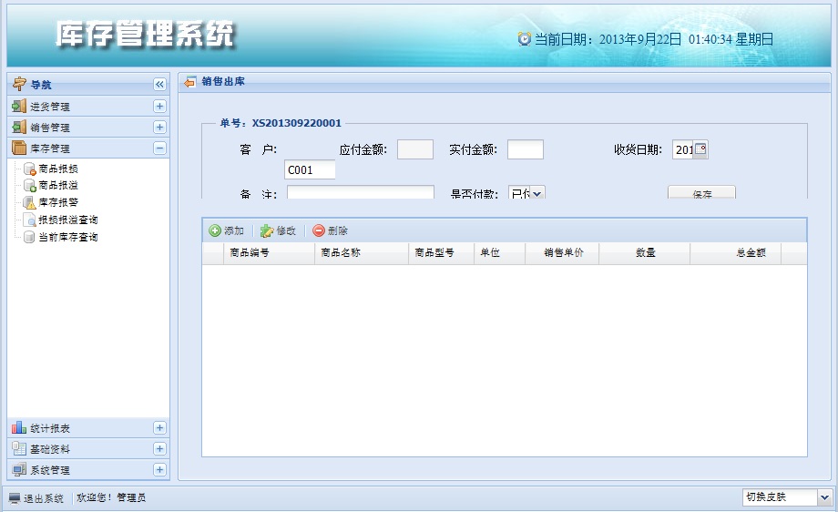
Task: Click the 库存报警 warning icon
Action: (29, 202)
